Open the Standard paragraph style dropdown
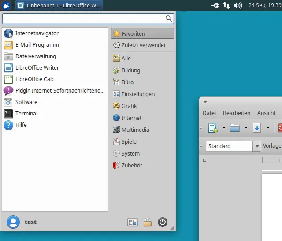Image resolution: width=282 pixels, height=241 pixels. [256, 146]
